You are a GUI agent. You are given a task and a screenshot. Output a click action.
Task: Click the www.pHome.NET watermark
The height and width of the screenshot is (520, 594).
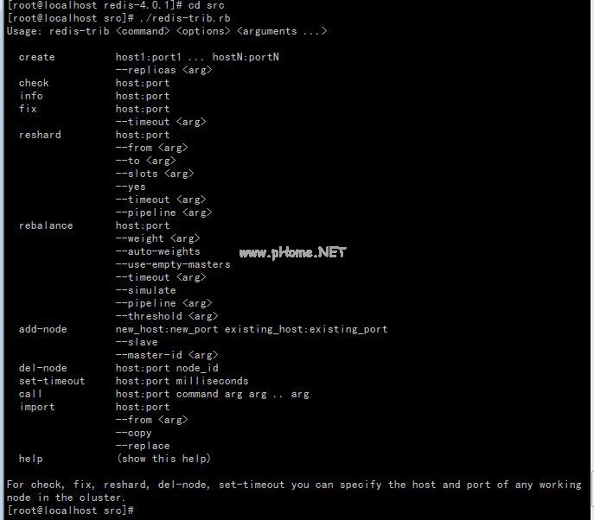292,252
